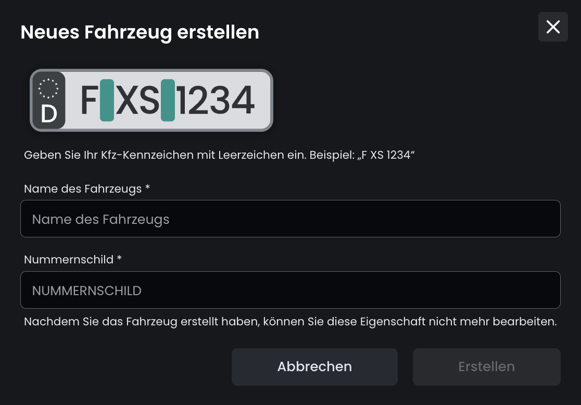The height and width of the screenshot is (405, 581).
Task: Click the "Nummernschild *" field label
Action: pos(69,259)
